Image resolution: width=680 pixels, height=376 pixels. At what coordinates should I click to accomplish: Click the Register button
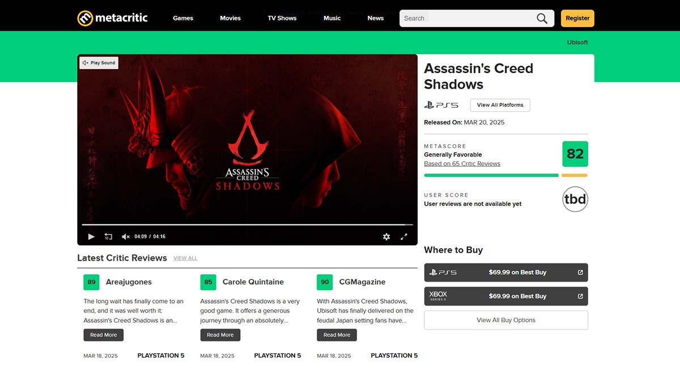tap(577, 18)
